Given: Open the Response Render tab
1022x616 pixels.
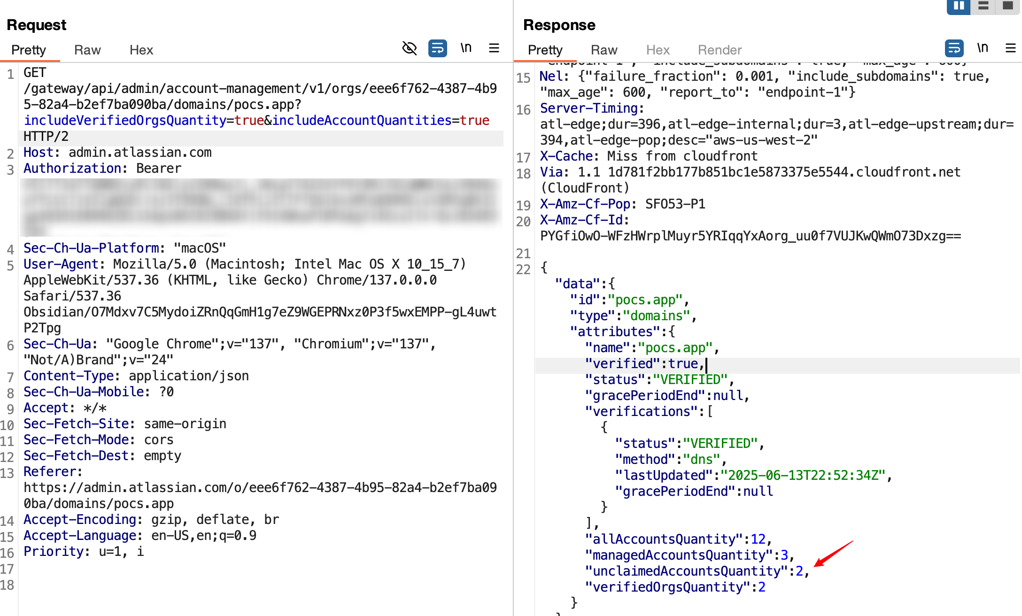Looking at the screenshot, I should click(x=720, y=50).
